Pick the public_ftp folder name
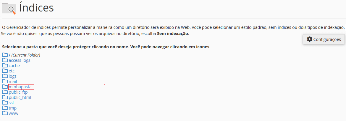Screen dimensions: 346x121 tap(18, 92)
